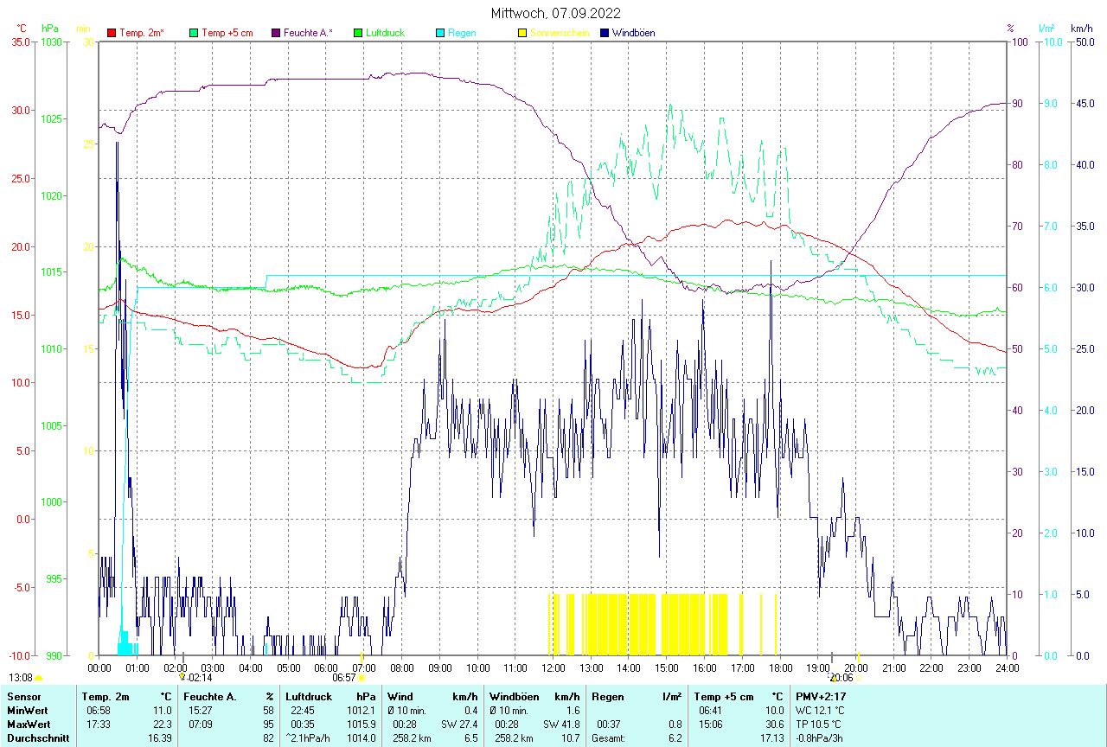The width and height of the screenshot is (1107, 747).
Task: Click the maximum pressure value 1015.9
Action: click(362, 724)
